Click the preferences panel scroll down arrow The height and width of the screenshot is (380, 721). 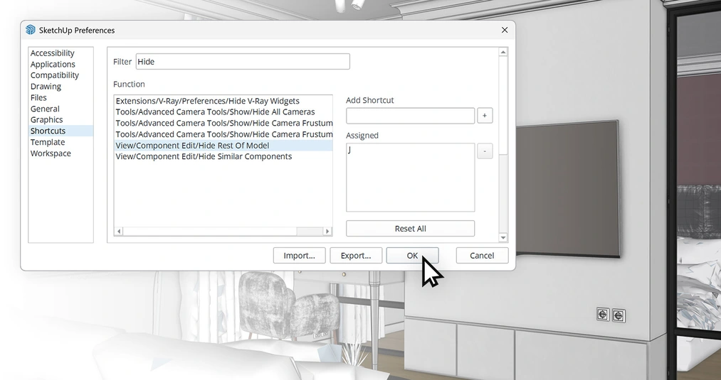click(503, 237)
